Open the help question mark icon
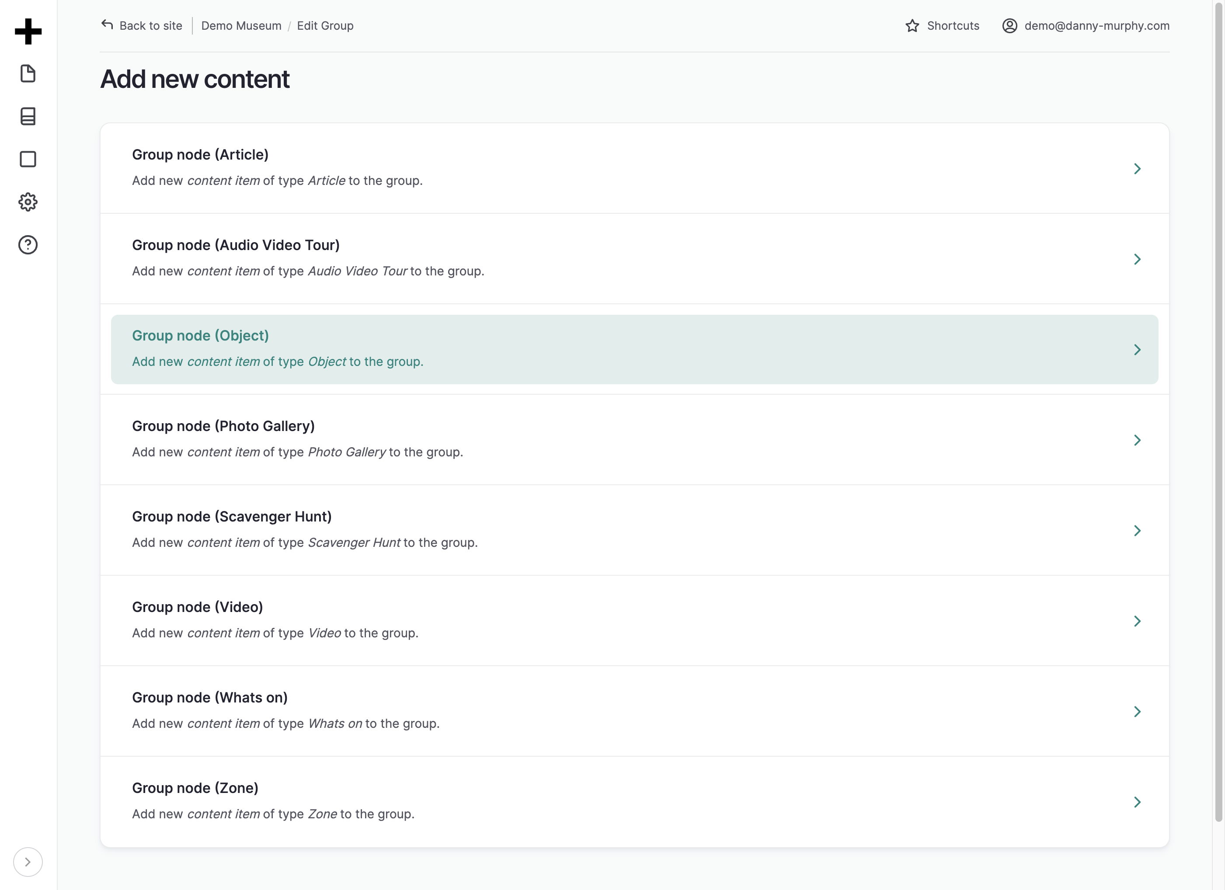The height and width of the screenshot is (890, 1225). coord(28,245)
